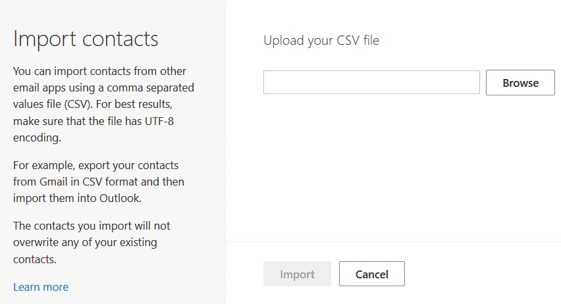Click the words "The contacts you import"
The image size is (561, 304).
click(x=69, y=226)
